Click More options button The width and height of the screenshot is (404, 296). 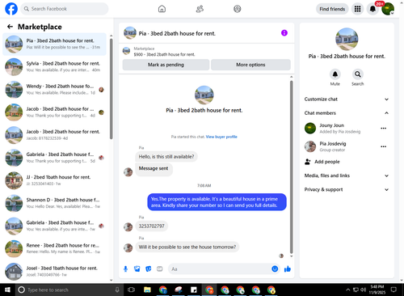pos(250,65)
